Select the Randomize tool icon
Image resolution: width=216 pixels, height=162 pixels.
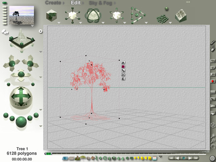[x=162, y=16]
